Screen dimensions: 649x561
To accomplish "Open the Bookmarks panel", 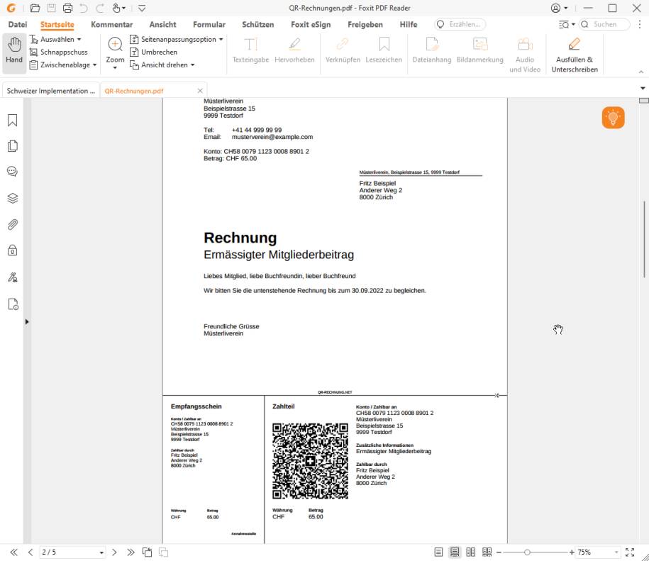I will click(x=11, y=119).
